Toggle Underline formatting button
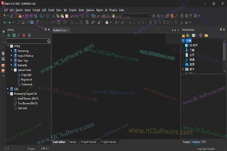Image resolution: width=227 pixels, height=151 pixels. (x=139, y=23)
